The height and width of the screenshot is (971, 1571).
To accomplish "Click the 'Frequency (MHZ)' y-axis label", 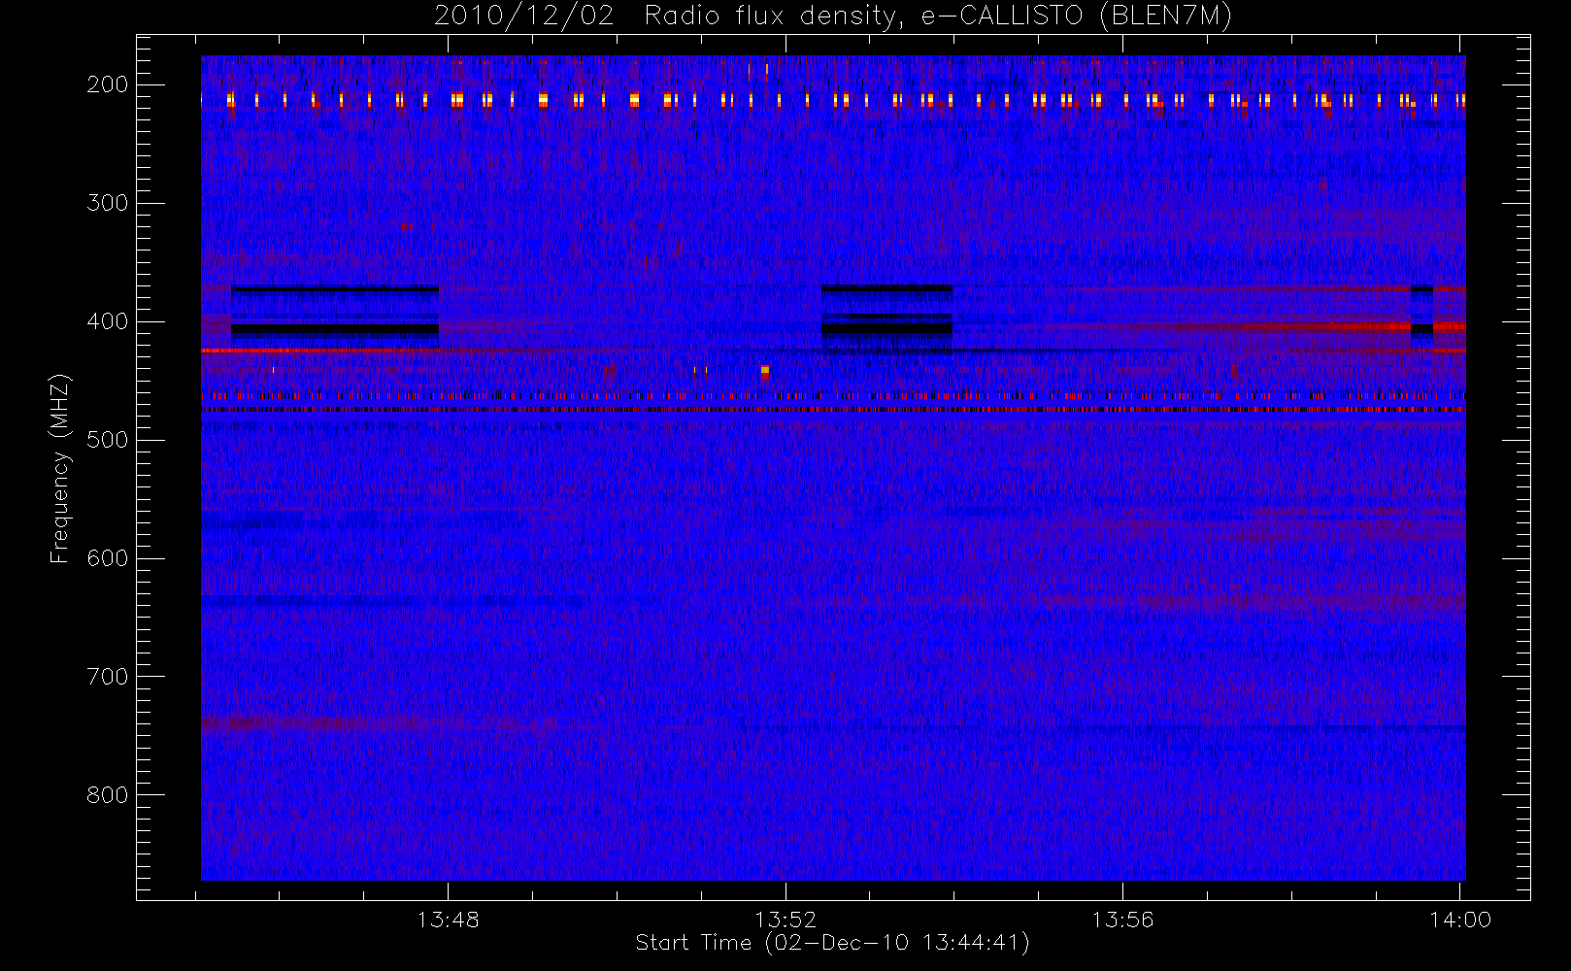I will 60,468.
